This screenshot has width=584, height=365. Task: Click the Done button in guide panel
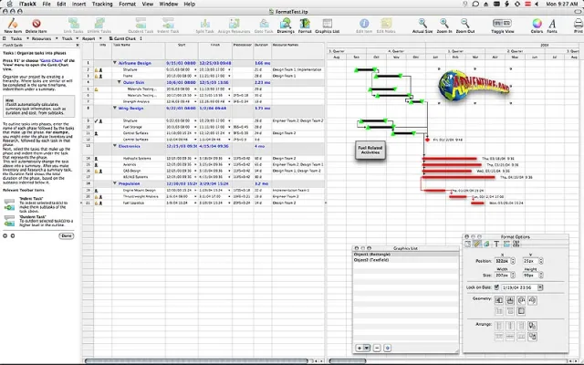pyautogui.click(x=67, y=235)
